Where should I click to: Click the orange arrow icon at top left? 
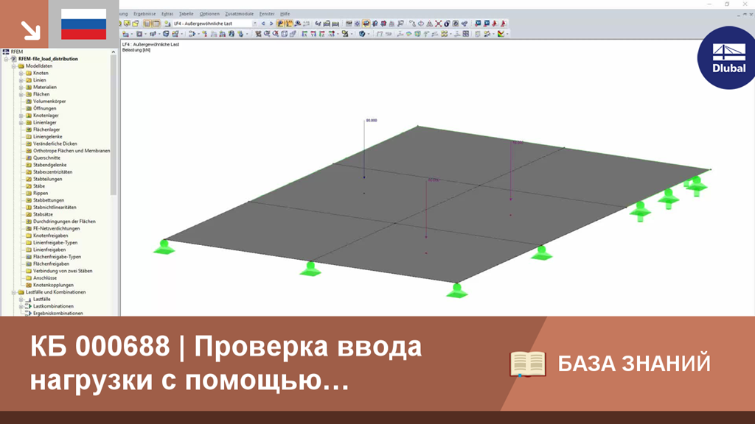[x=30, y=30]
